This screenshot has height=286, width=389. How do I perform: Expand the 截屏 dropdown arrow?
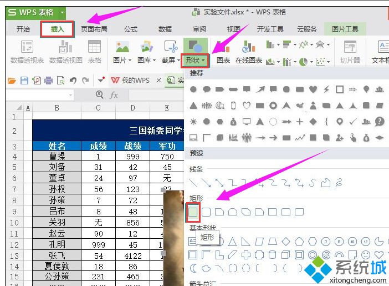tap(178, 61)
